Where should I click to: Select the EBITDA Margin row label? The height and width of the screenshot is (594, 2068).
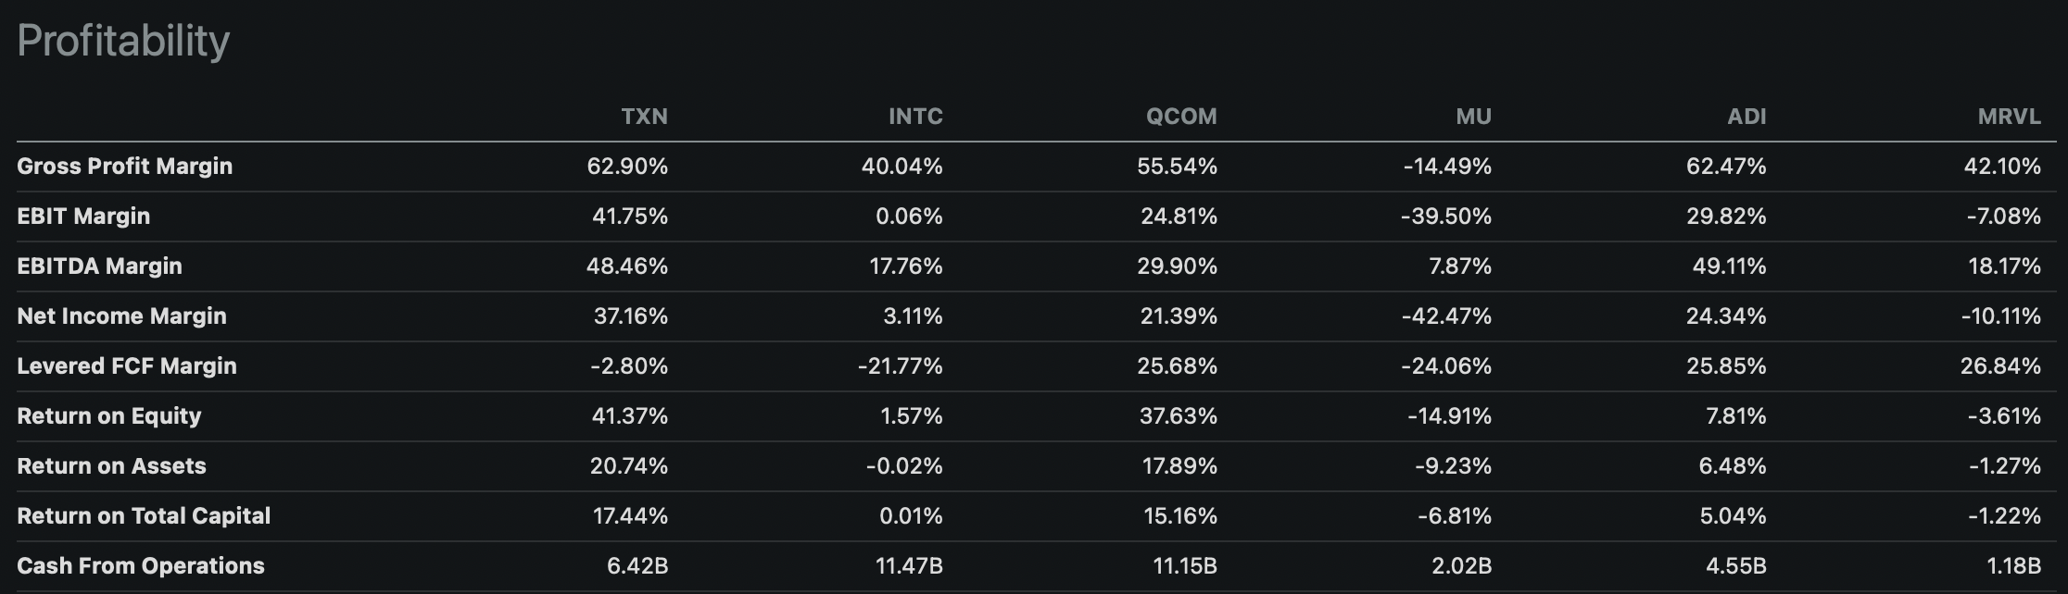click(100, 266)
